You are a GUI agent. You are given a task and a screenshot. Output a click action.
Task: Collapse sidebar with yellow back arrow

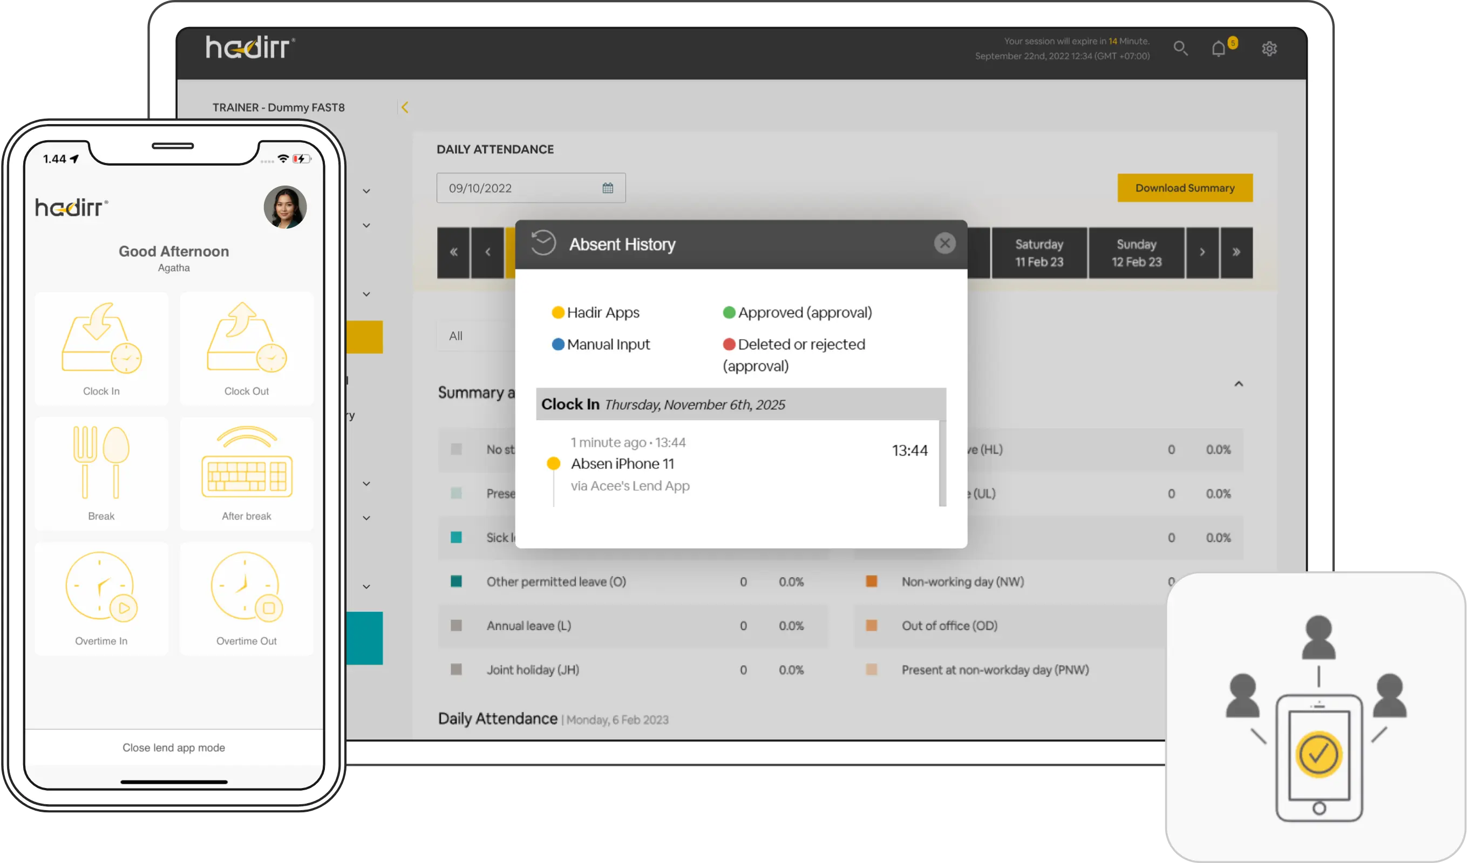405,107
